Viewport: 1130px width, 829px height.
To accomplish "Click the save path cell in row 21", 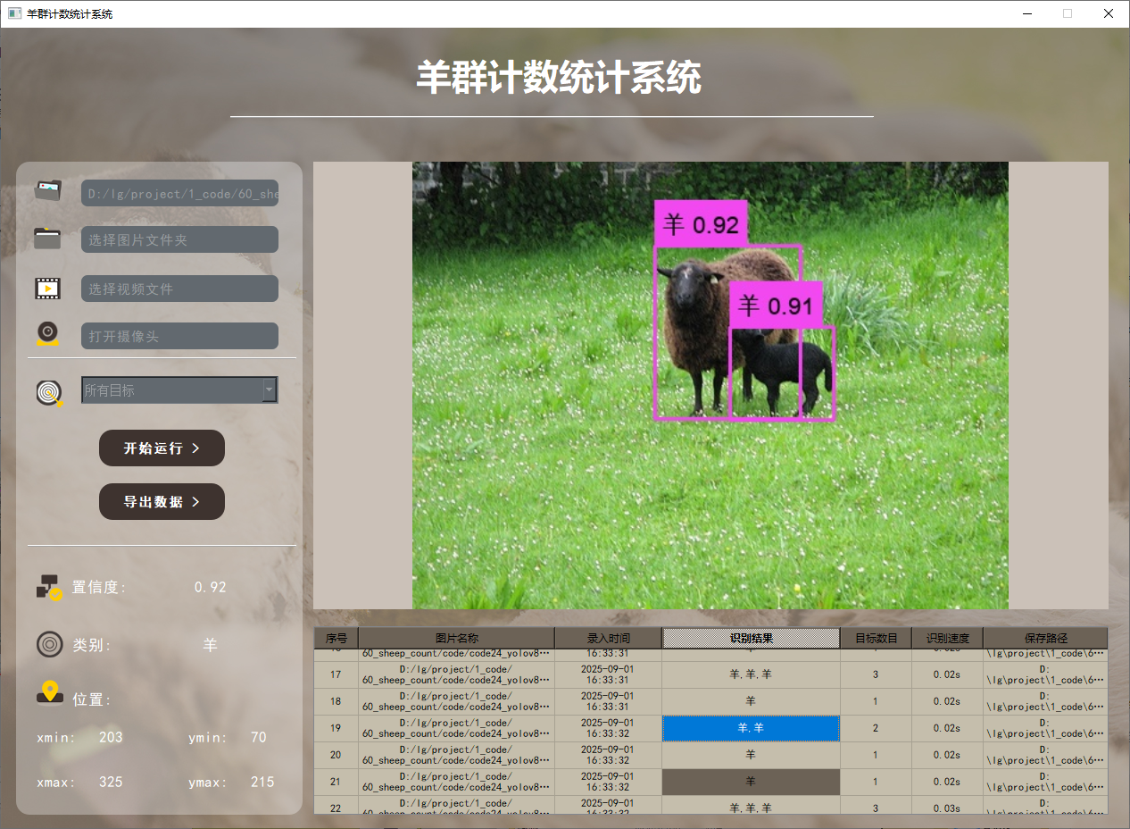I will click(x=1046, y=782).
